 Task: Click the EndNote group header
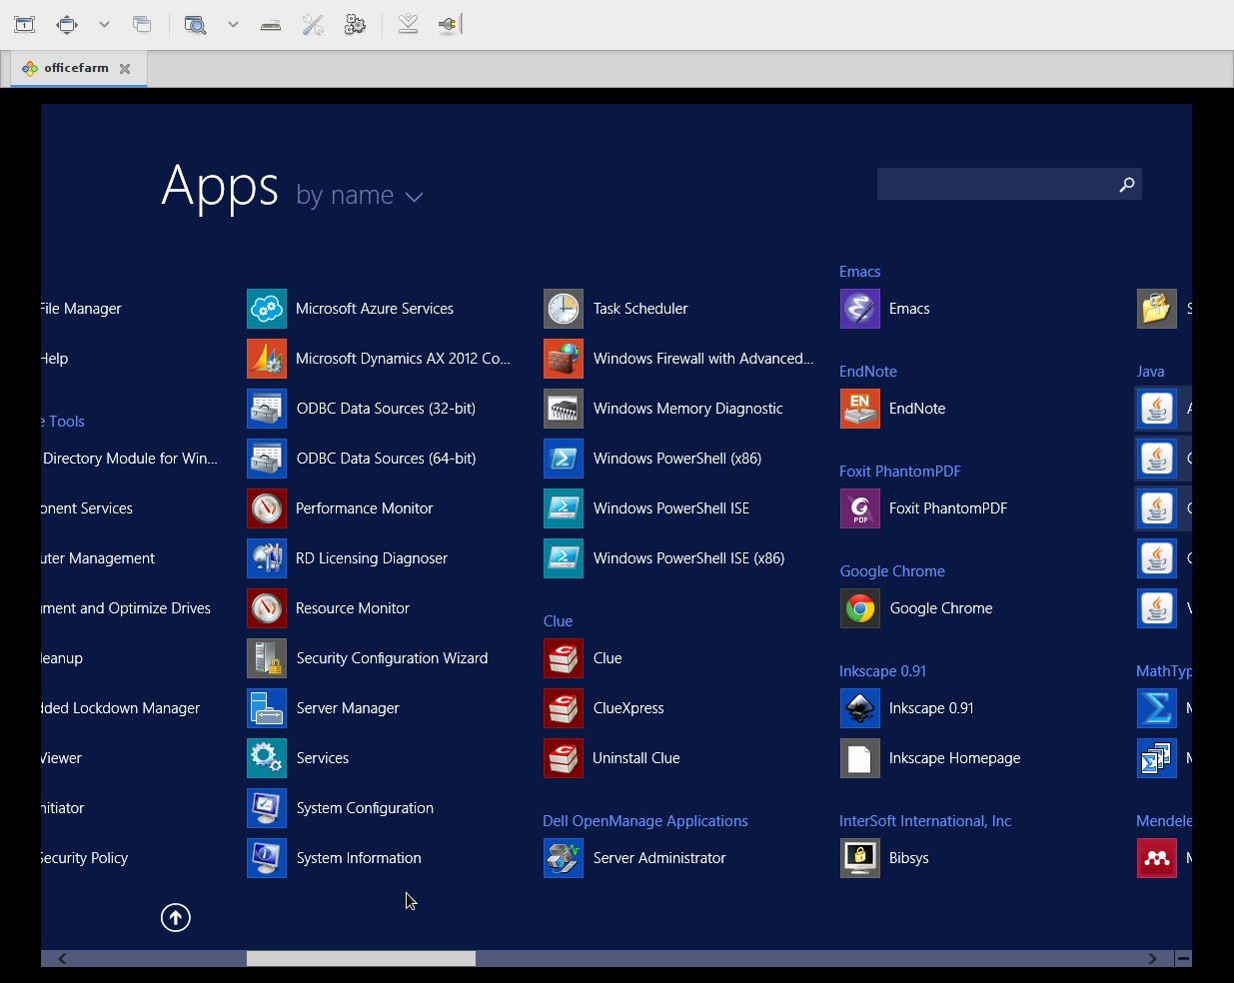point(868,372)
